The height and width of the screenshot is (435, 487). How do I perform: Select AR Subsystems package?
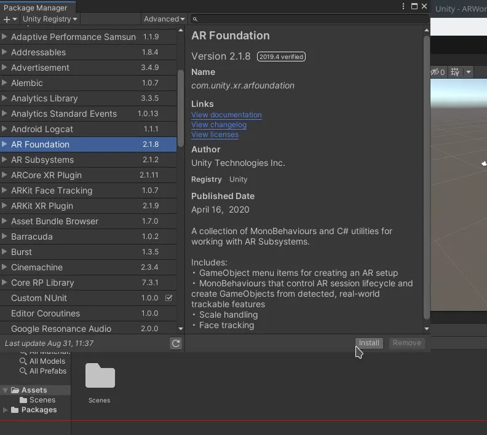click(x=88, y=160)
